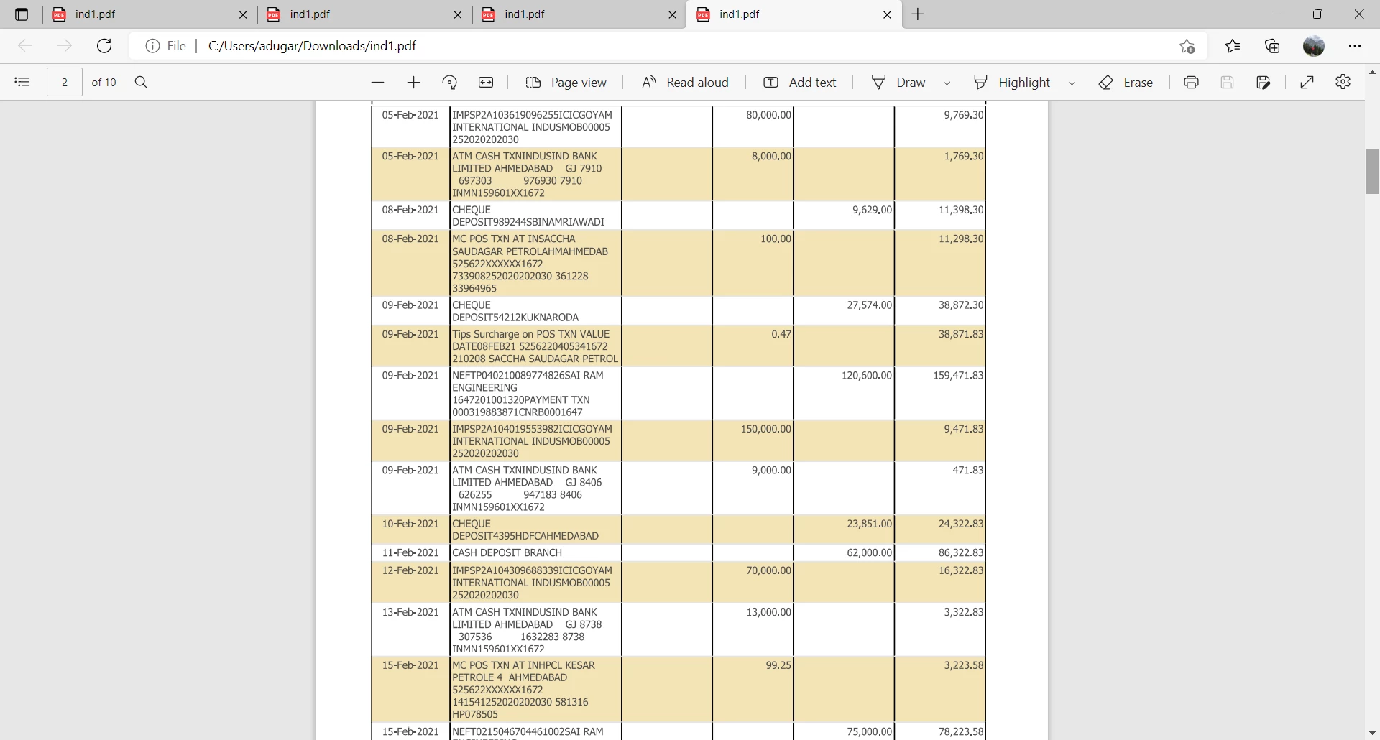
Task: Zoom in with the plus icon
Action: (x=413, y=83)
